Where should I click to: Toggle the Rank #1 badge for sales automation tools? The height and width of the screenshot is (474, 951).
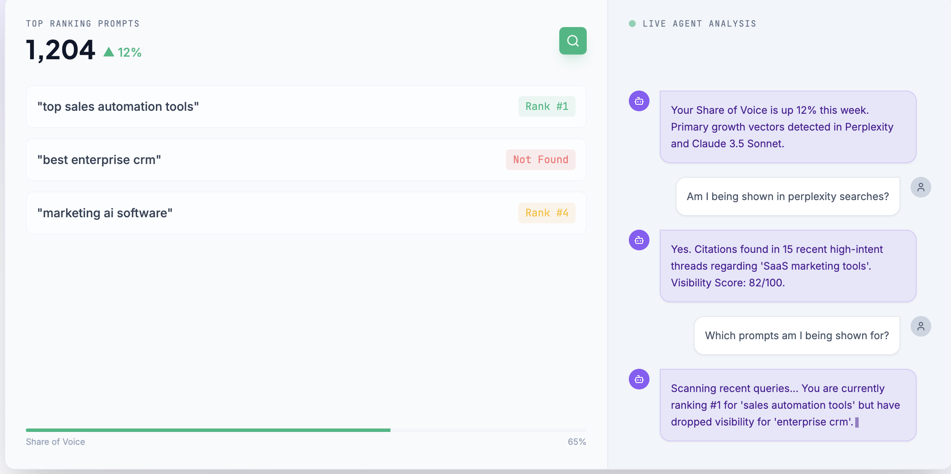coord(546,106)
